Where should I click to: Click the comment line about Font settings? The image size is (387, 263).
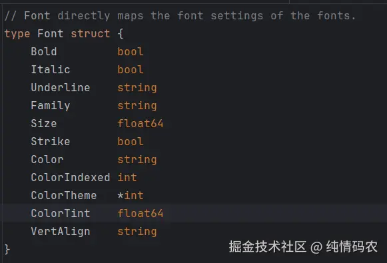180,16
